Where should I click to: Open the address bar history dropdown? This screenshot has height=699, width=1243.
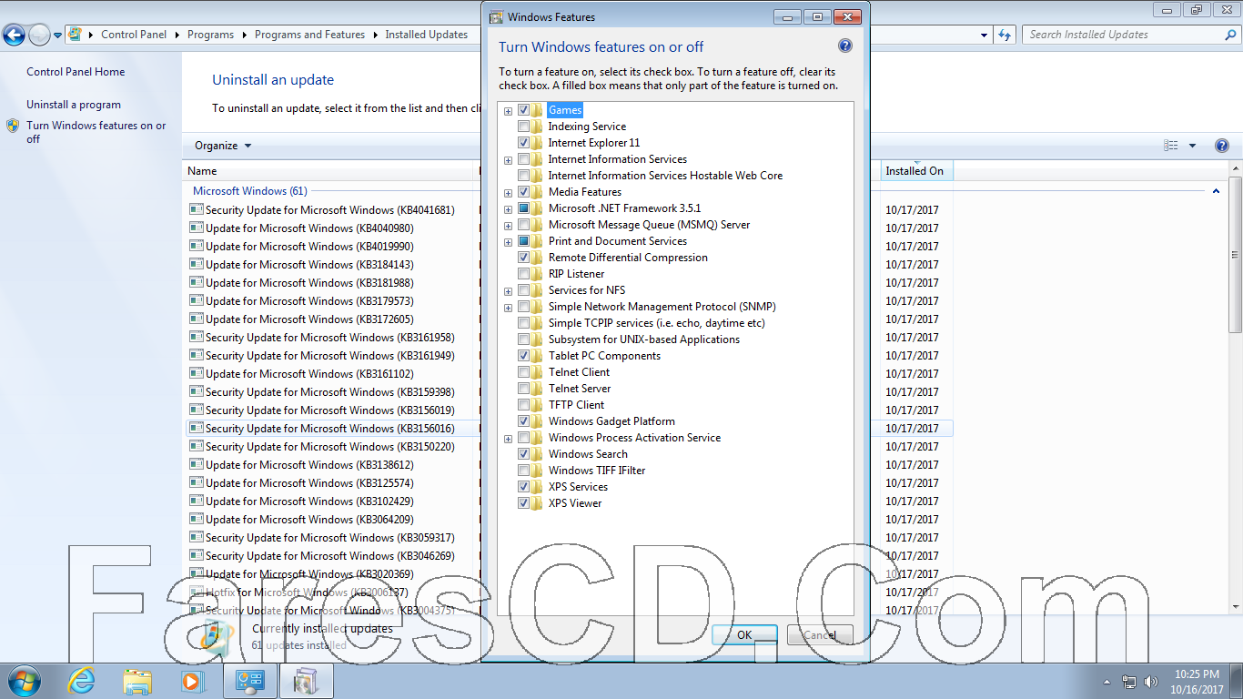coord(984,35)
